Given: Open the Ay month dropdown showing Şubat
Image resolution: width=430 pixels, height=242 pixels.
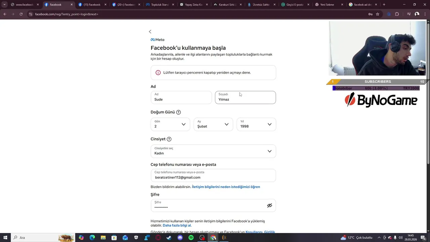Looking at the screenshot, I should point(213,124).
